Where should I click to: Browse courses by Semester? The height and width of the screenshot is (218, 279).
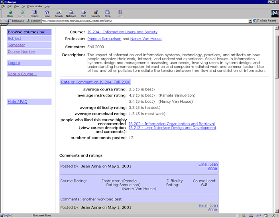tap(16, 45)
